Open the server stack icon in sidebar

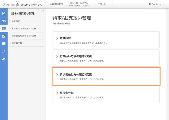pos(4,43)
